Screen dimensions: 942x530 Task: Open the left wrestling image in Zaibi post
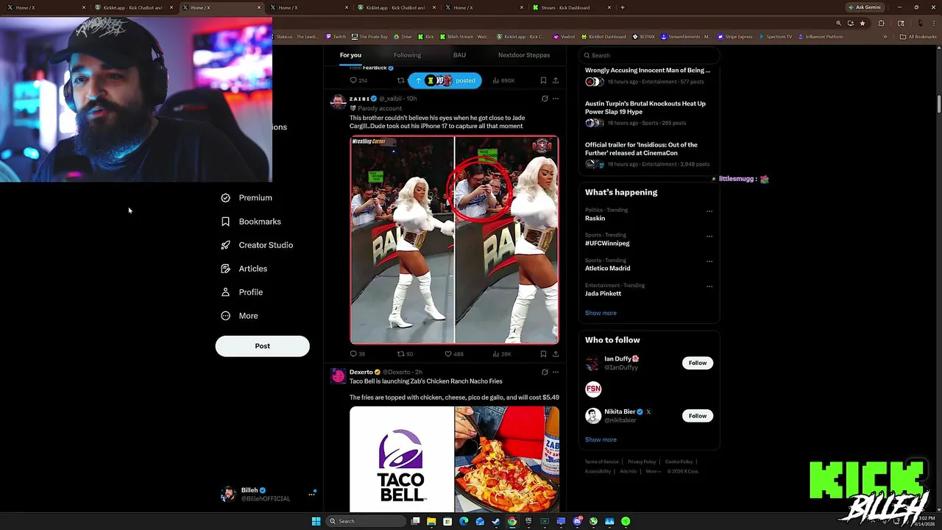click(x=402, y=240)
